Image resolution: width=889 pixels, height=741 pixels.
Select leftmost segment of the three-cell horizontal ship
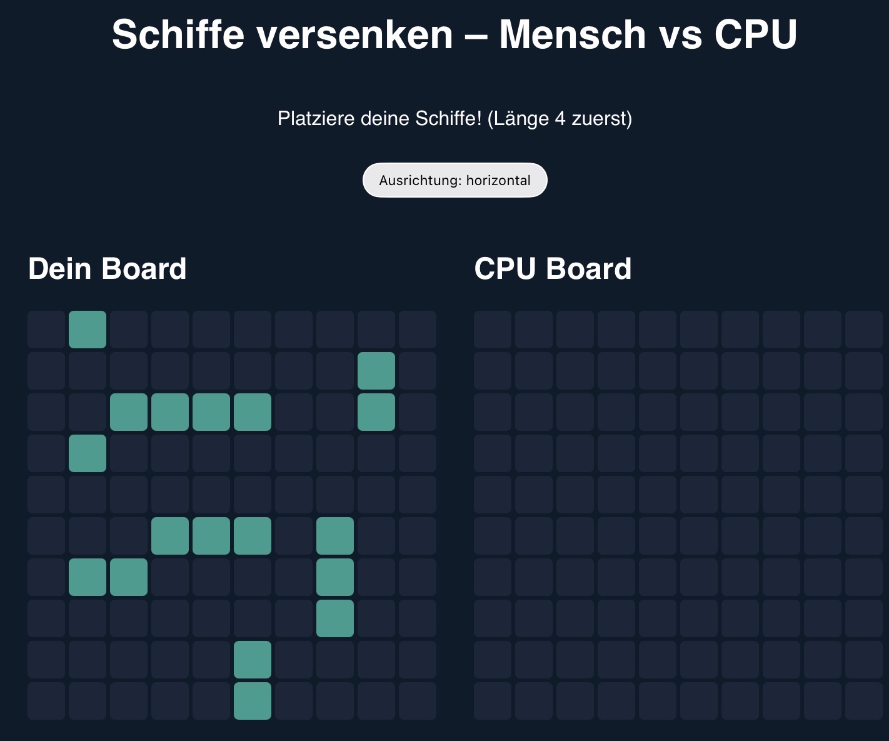pos(170,536)
